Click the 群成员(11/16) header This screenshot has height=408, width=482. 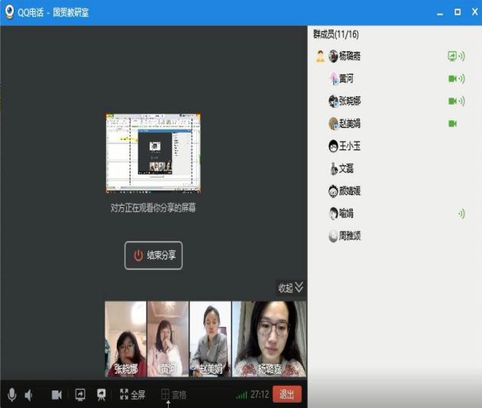[x=335, y=34]
